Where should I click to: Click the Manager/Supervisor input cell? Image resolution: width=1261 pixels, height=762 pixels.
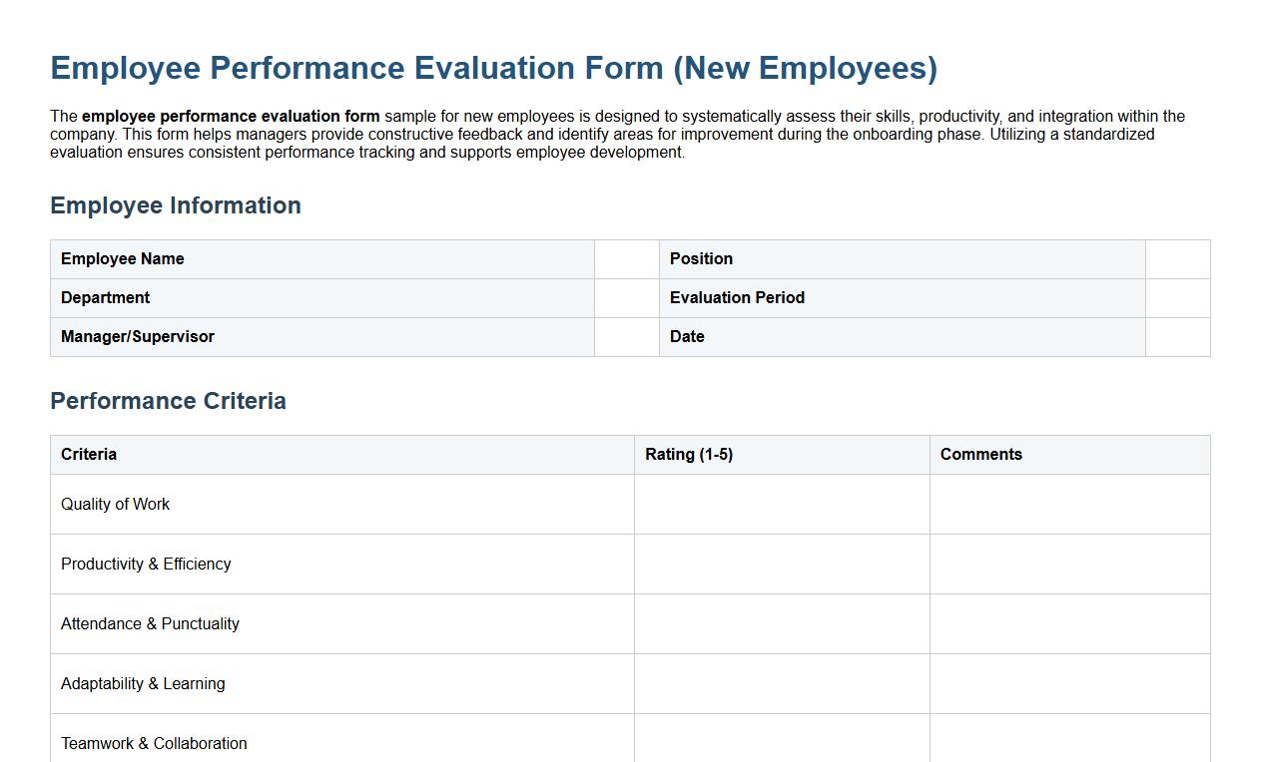coord(627,336)
